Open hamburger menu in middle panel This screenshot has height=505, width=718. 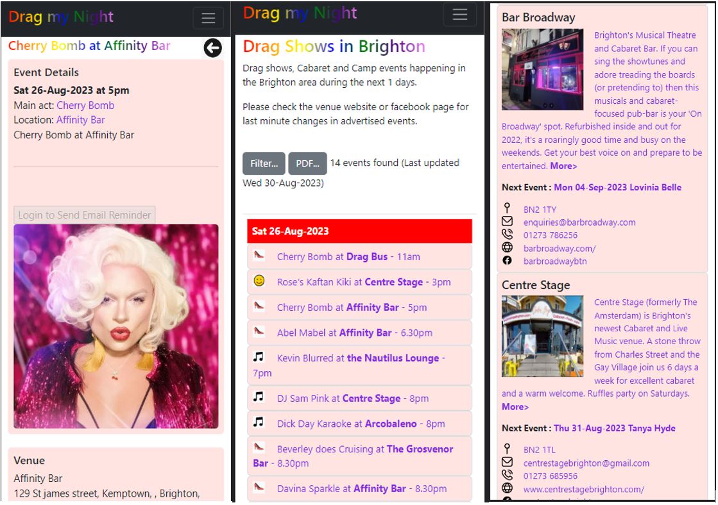point(459,15)
